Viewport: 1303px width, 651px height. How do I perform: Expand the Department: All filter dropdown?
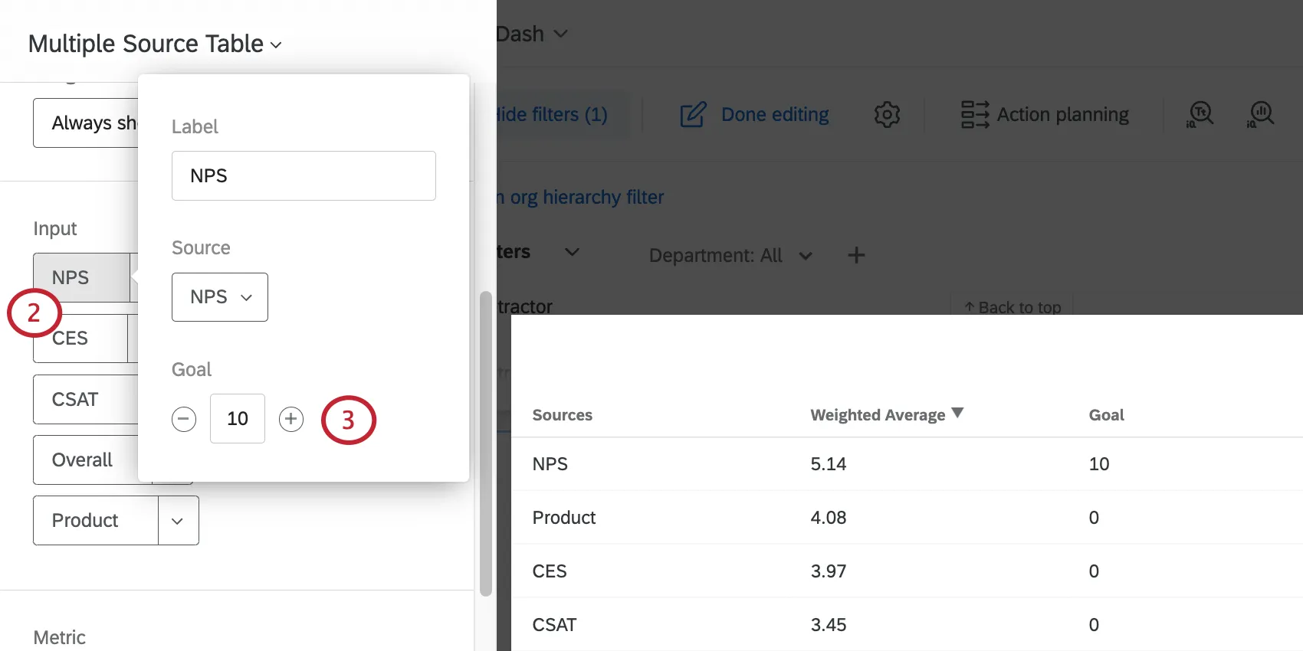805,256
